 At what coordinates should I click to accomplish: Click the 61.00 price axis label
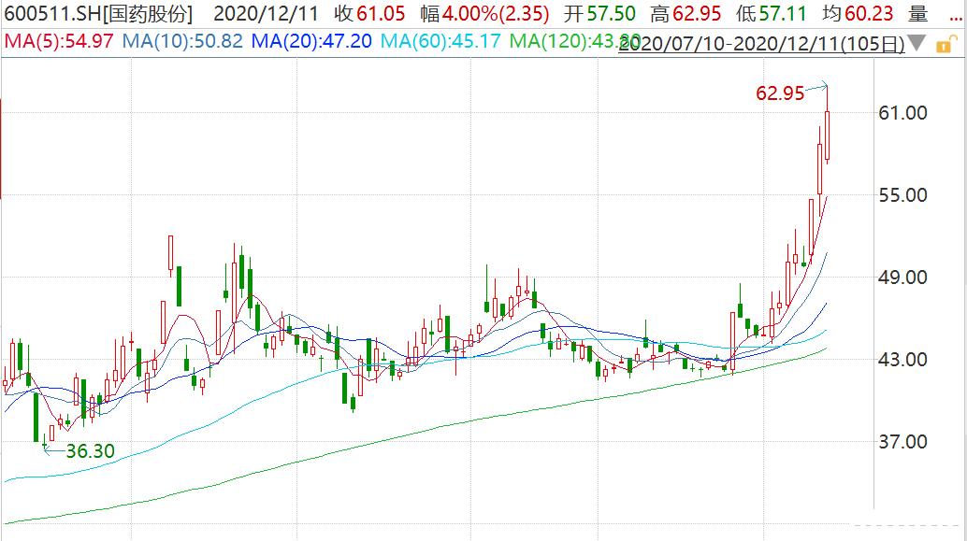[x=902, y=113]
